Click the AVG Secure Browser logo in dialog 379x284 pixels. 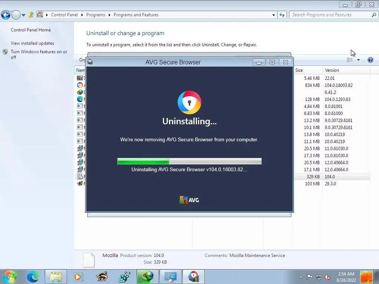coord(189,102)
